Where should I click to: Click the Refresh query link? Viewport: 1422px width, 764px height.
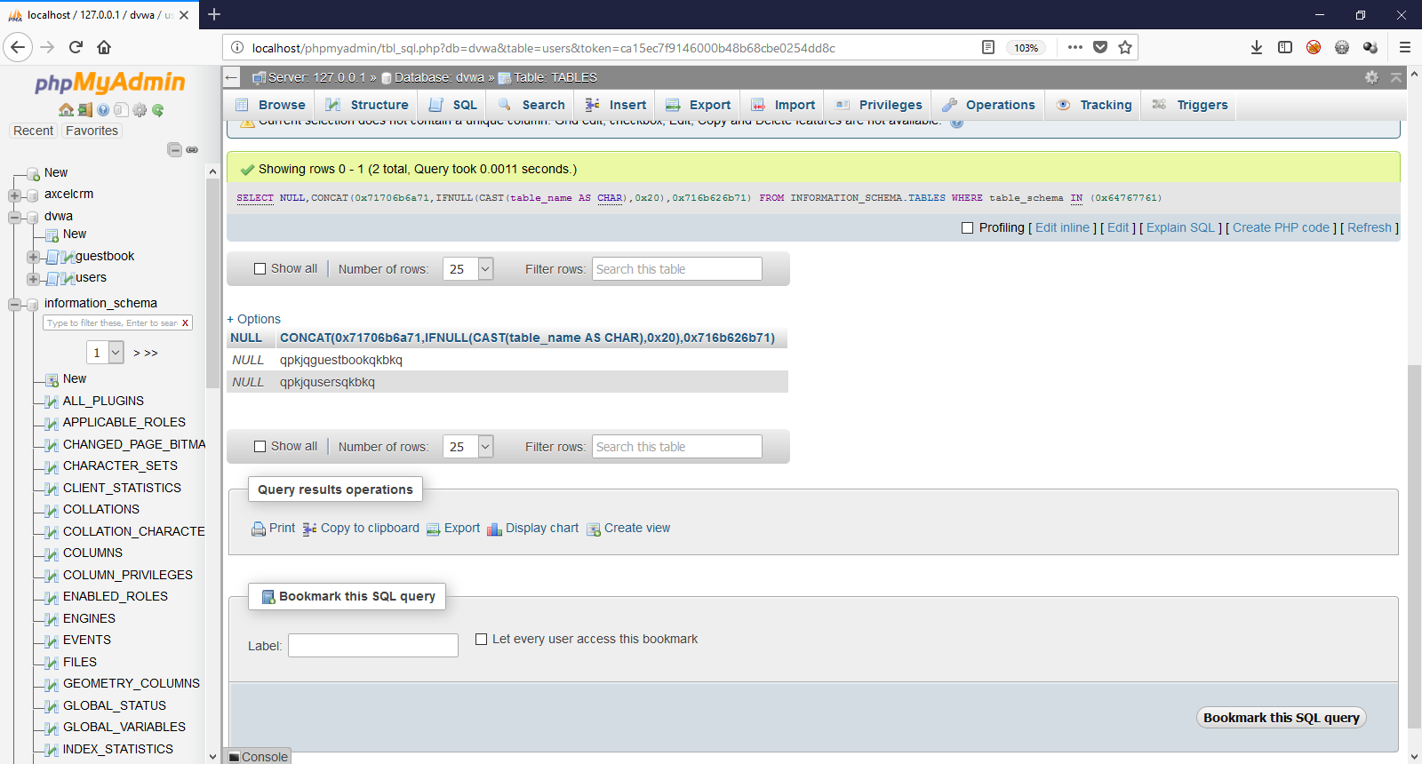pyautogui.click(x=1369, y=227)
